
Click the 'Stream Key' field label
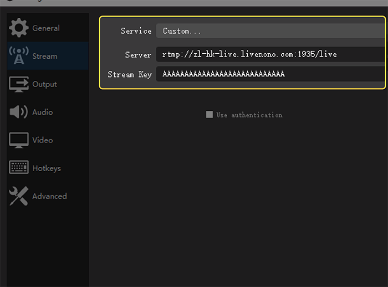(130, 74)
